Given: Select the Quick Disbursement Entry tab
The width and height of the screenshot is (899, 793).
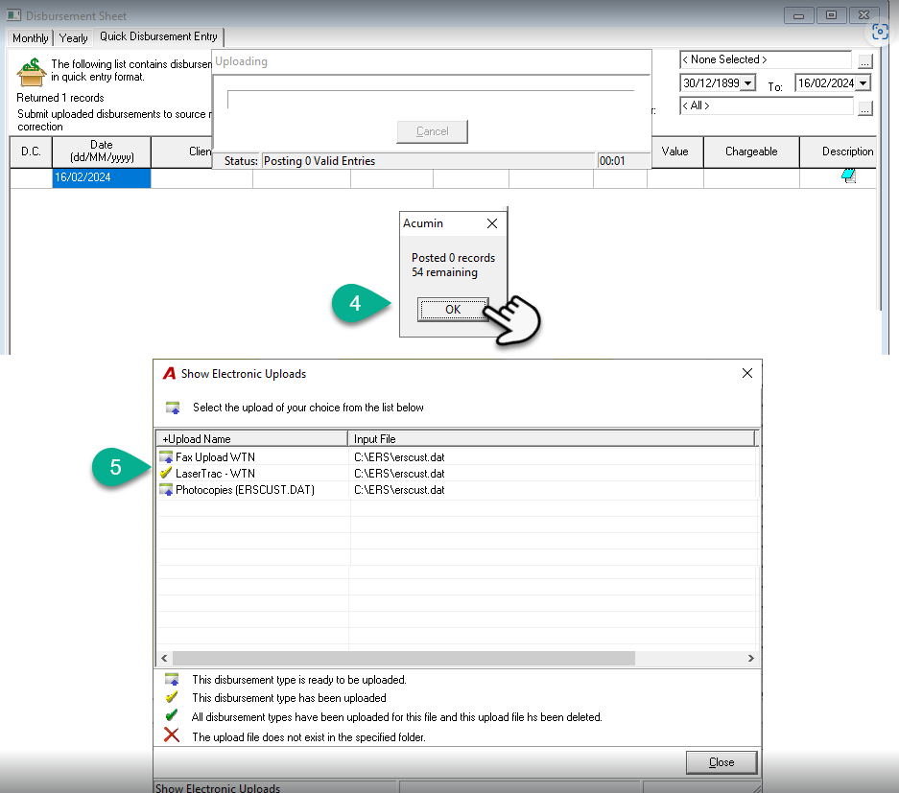Looking at the screenshot, I should point(159,36).
